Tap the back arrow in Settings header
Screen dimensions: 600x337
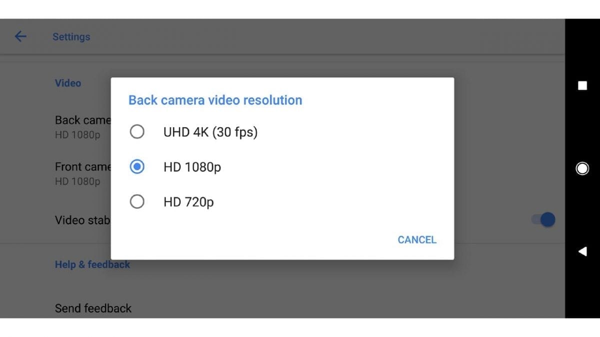[20, 36]
